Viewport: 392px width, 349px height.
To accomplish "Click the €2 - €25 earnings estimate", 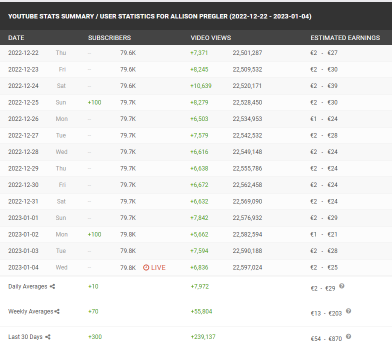I will pyautogui.click(x=324, y=267).
